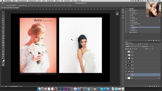Open Skype from the Dock
Screen dimensions: 162x91
tap(102, 89)
